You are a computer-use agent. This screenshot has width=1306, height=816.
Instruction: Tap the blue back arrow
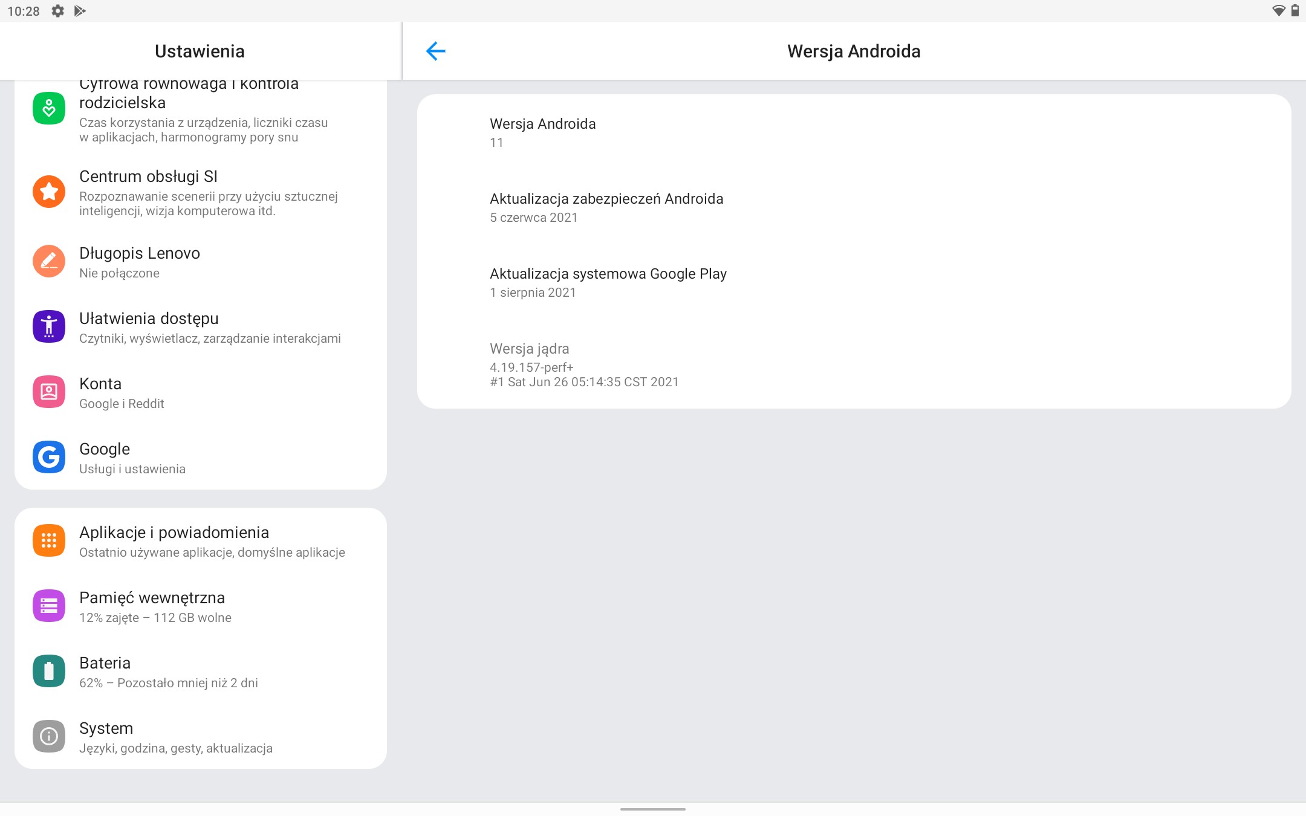tap(435, 51)
